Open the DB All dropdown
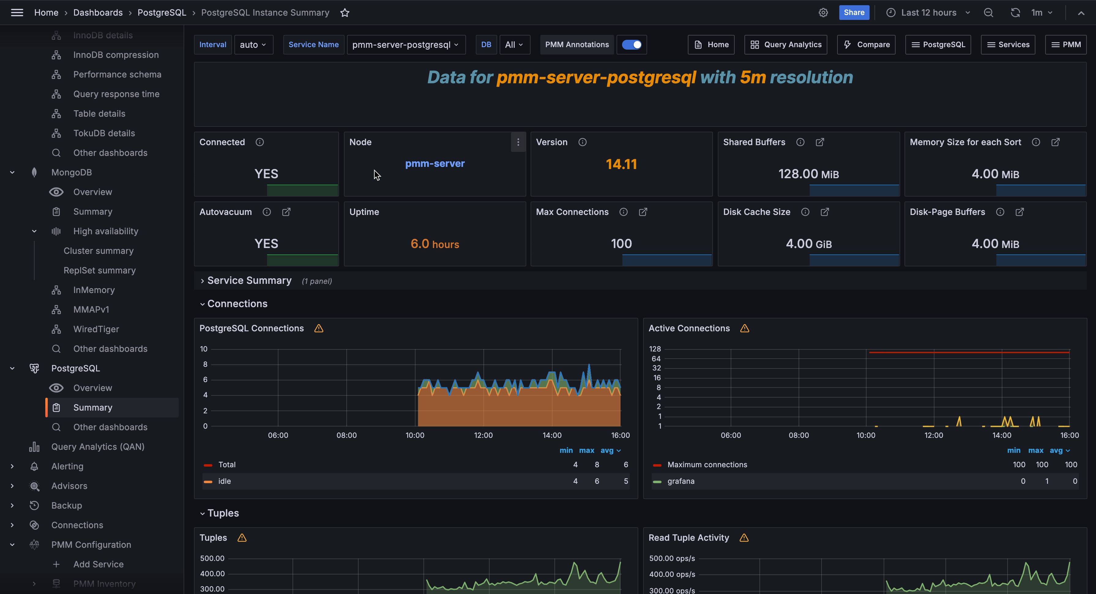1096x594 pixels. tap(514, 45)
